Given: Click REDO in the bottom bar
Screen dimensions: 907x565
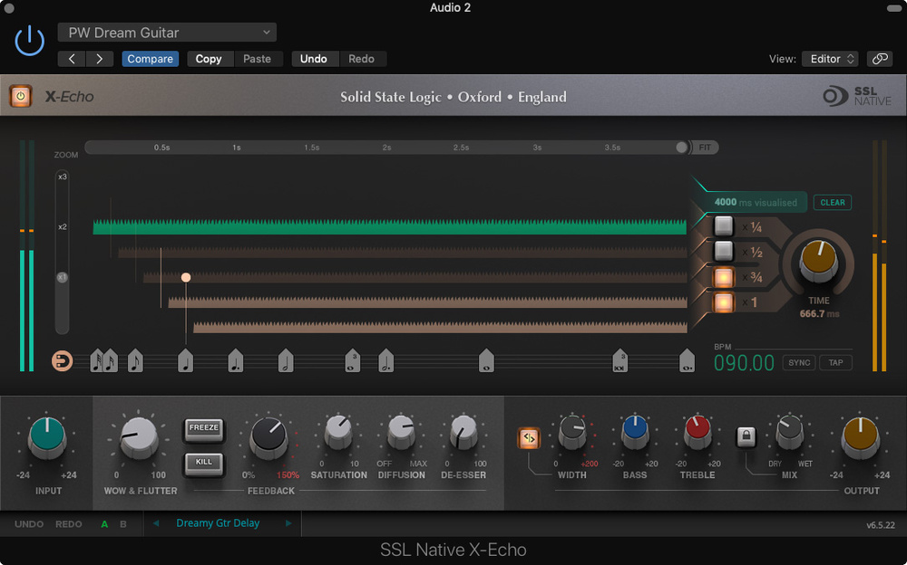Looking at the screenshot, I should (x=69, y=524).
